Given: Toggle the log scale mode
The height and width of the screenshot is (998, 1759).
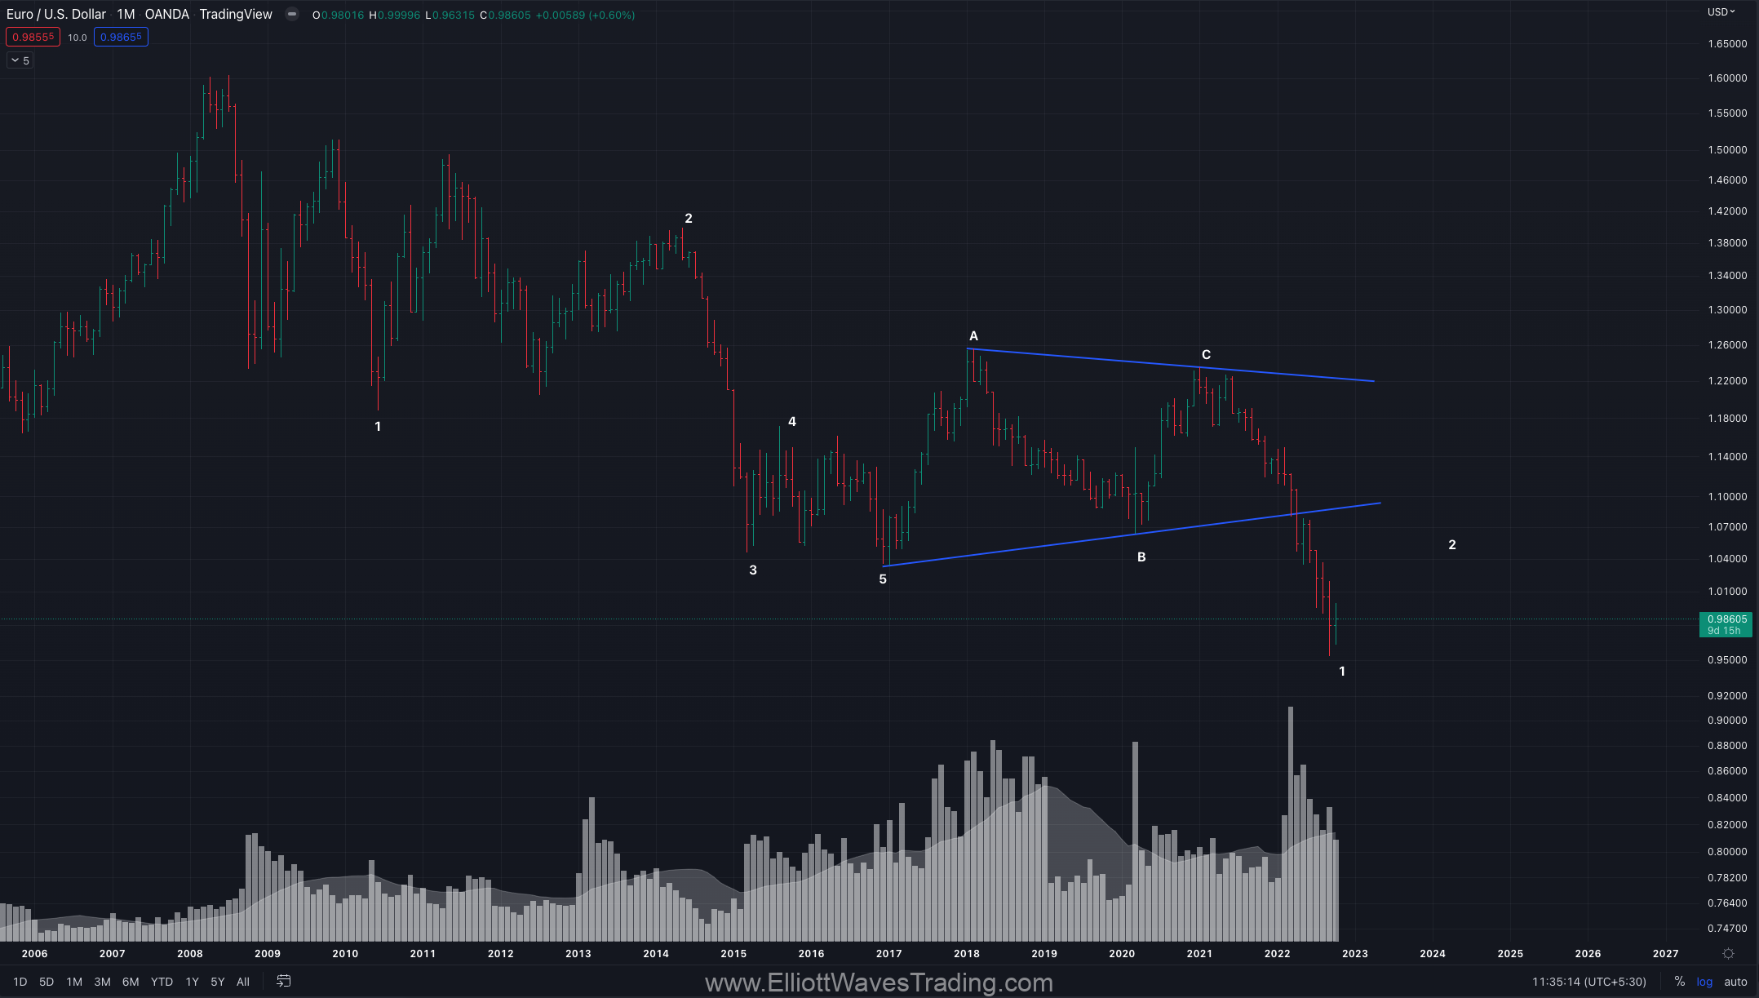Looking at the screenshot, I should pyautogui.click(x=1704, y=982).
